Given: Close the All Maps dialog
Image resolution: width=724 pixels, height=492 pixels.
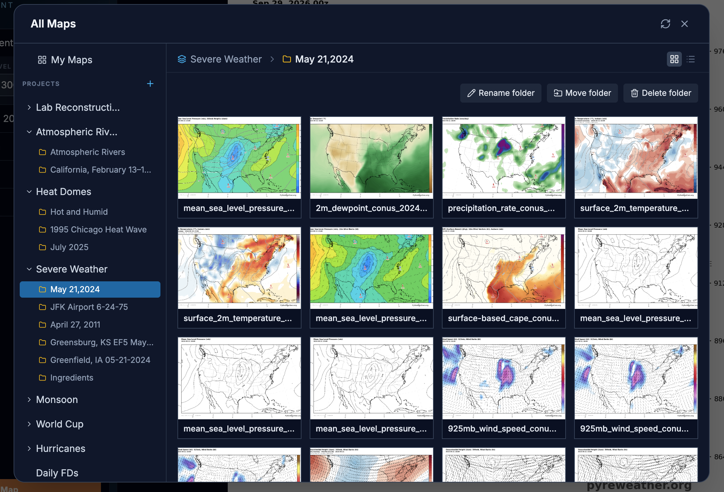Looking at the screenshot, I should 685,24.
